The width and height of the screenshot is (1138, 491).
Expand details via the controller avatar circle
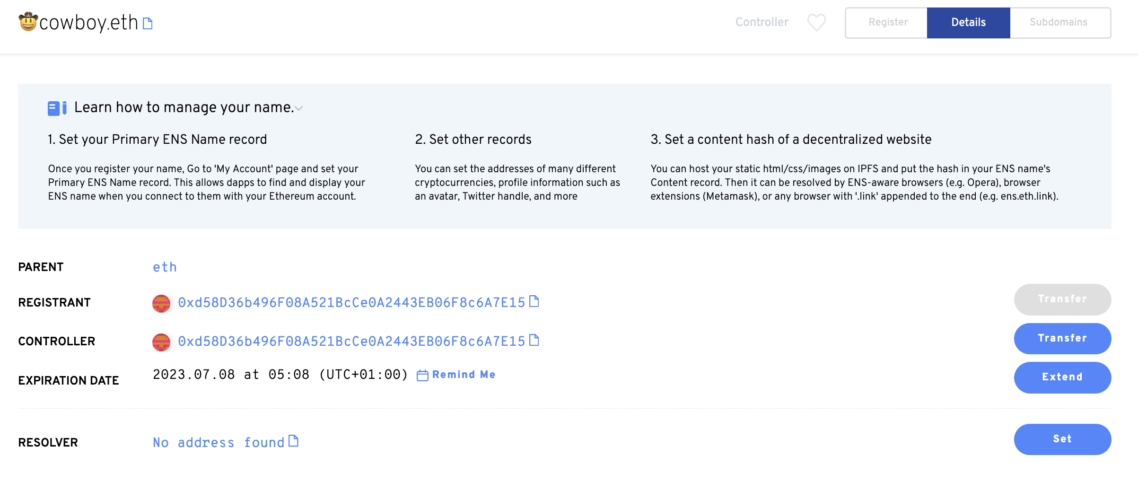(x=161, y=341)
